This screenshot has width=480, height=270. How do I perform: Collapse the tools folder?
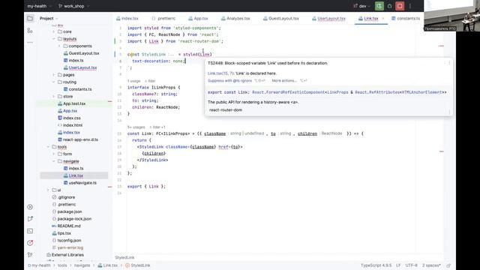coord(48,147)
